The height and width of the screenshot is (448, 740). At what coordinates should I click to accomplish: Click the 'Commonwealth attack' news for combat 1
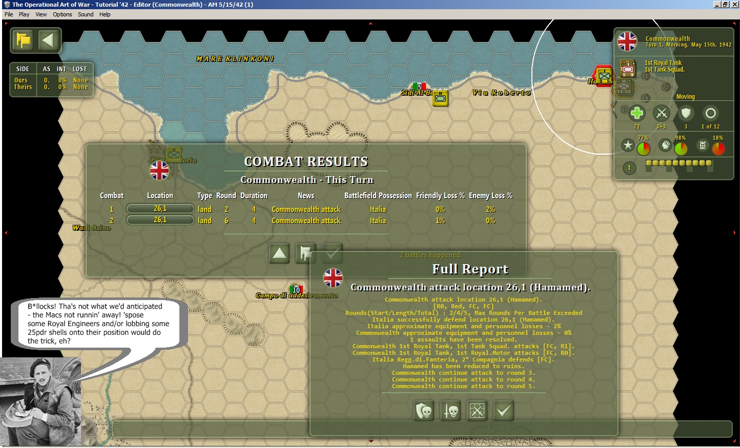(x=306, y=209)
